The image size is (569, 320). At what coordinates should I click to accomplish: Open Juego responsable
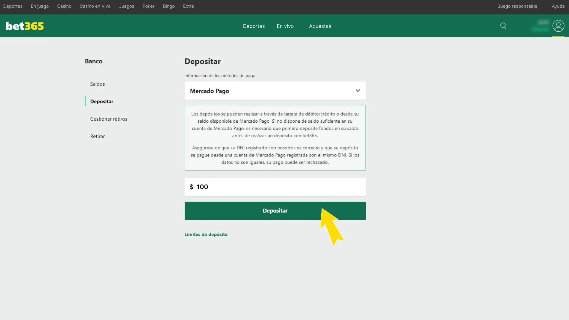click(x=517, y=6)
